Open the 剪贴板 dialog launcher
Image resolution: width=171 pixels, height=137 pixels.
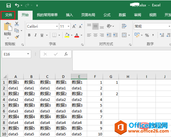pyautogui.click(x=22, y=45)
